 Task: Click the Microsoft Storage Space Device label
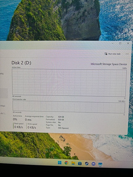coord(109,64)
